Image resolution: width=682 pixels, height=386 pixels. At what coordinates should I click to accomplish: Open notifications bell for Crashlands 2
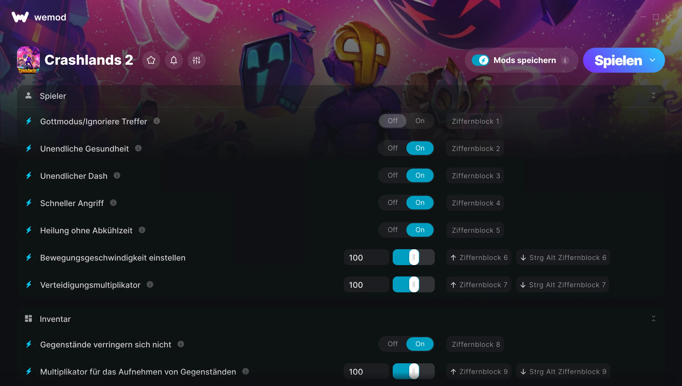pos(174,60)
